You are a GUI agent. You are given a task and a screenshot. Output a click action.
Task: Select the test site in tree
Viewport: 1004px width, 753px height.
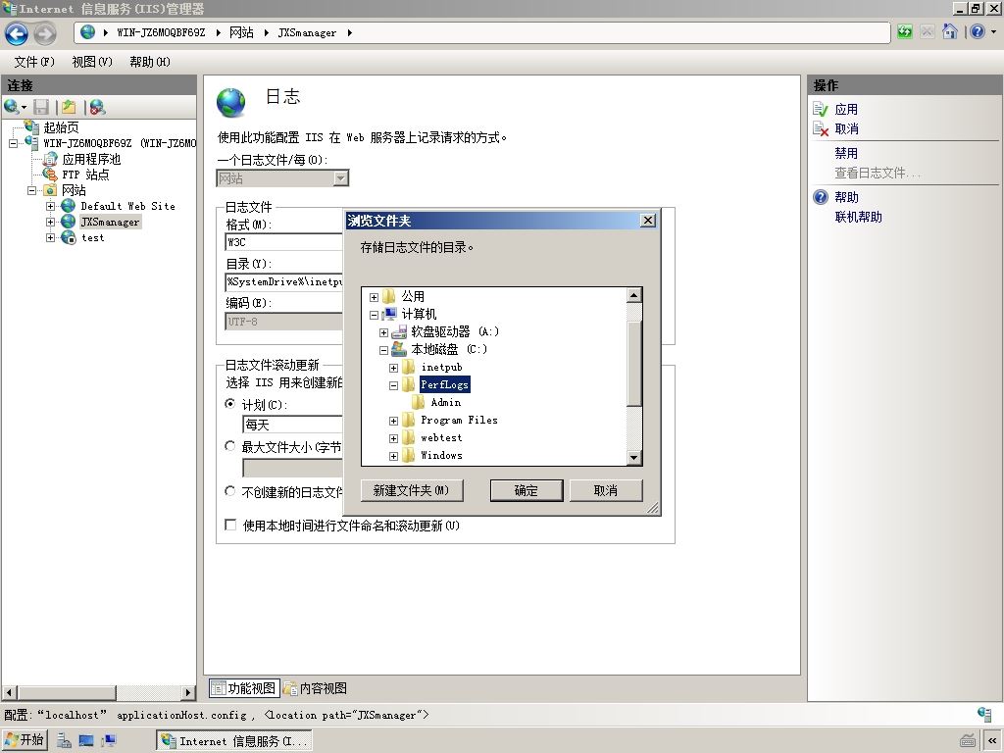click(92, 237)
